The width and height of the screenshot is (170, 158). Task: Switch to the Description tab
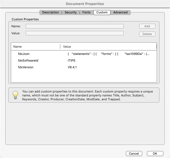coord(50,12)
